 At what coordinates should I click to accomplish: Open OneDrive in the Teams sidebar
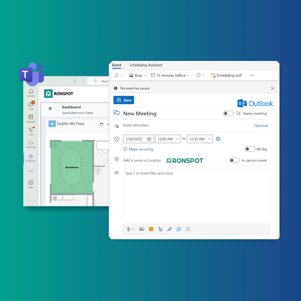coord(31,144)
